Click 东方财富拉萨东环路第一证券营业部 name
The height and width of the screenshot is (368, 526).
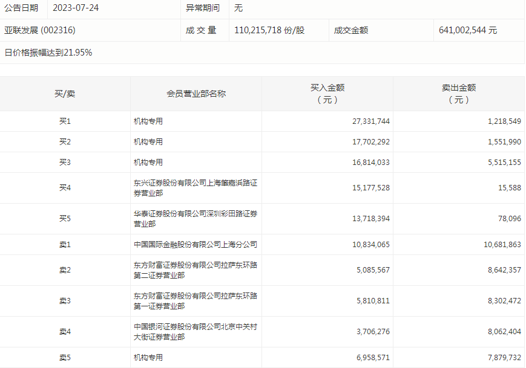pos(196,301)
